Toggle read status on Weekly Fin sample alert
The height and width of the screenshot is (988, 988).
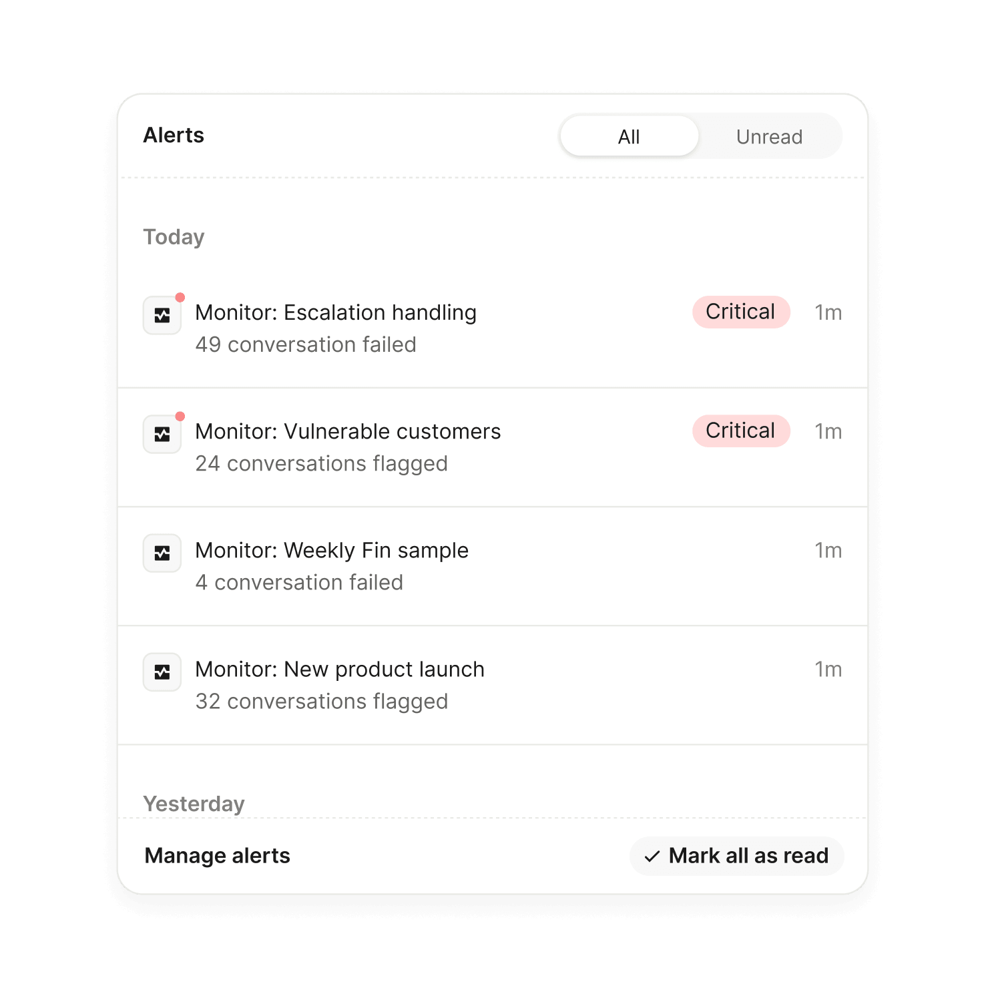[x=494, y=566]
